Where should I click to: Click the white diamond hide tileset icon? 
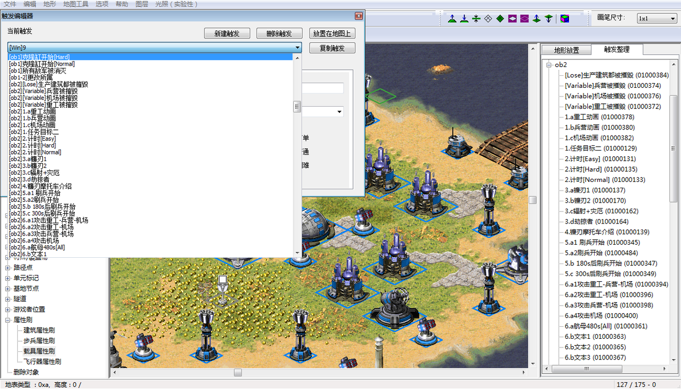click(x=488, y=19)
